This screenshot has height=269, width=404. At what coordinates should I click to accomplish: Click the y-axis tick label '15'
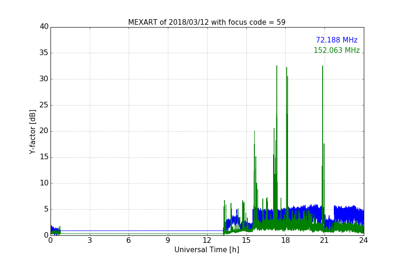point(44,157)
